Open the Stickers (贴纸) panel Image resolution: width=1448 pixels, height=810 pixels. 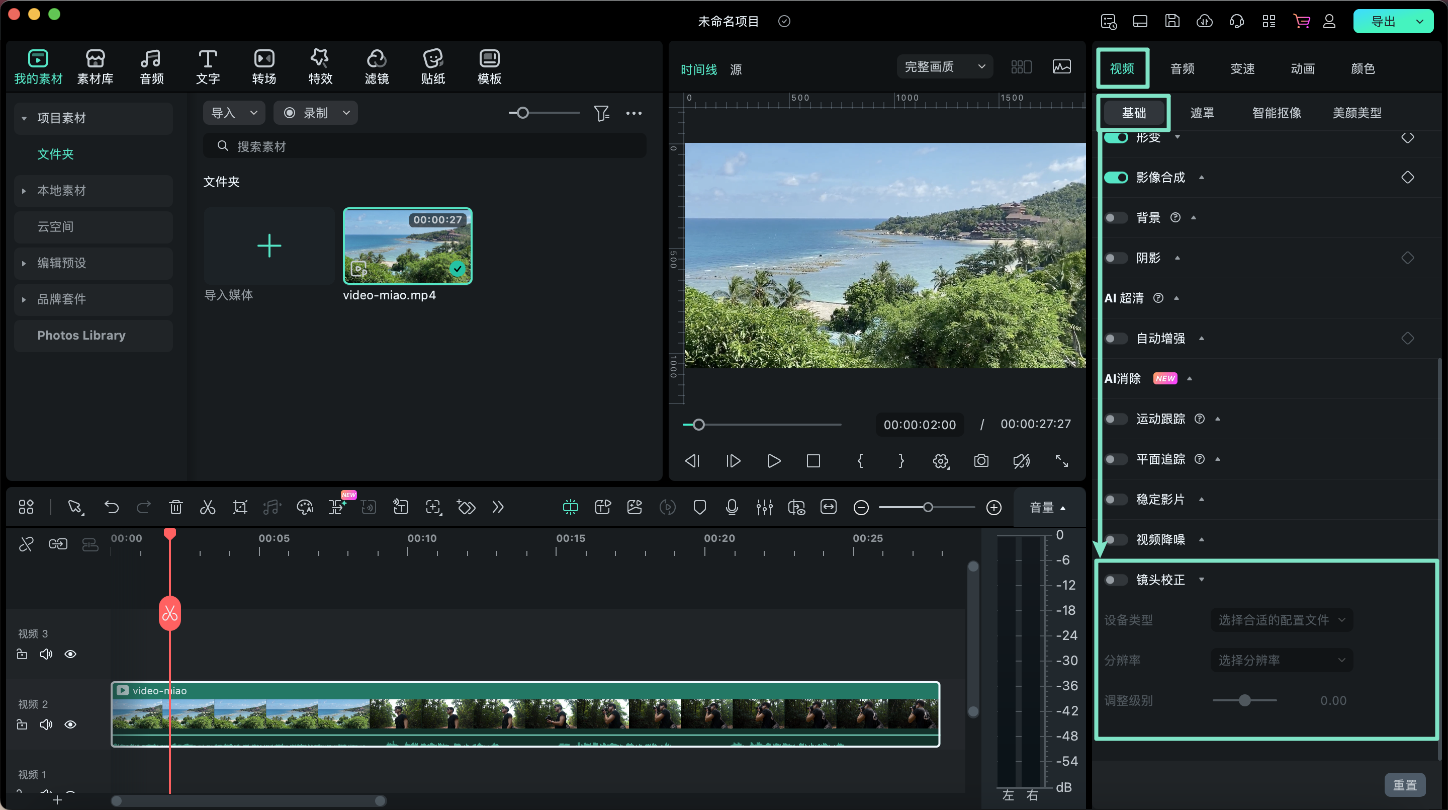[432, 66]
